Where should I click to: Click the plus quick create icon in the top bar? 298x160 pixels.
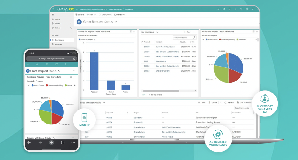coord(235,9)
